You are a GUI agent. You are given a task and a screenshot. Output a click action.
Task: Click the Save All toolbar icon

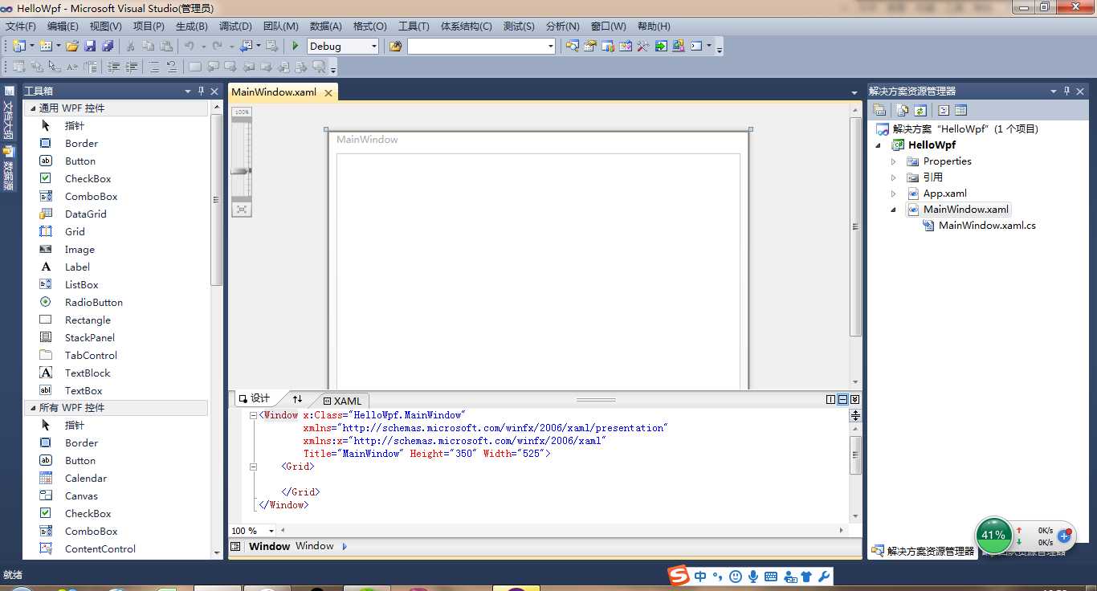pyautogui.click(x=107, y=46)
